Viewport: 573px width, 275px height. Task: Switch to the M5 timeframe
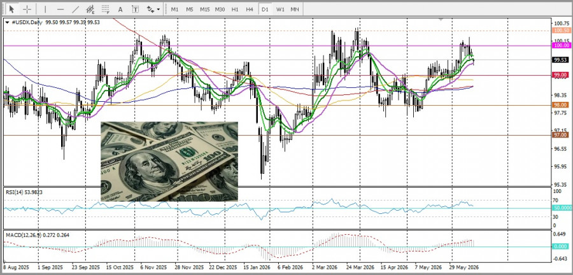tap(189, 9)
